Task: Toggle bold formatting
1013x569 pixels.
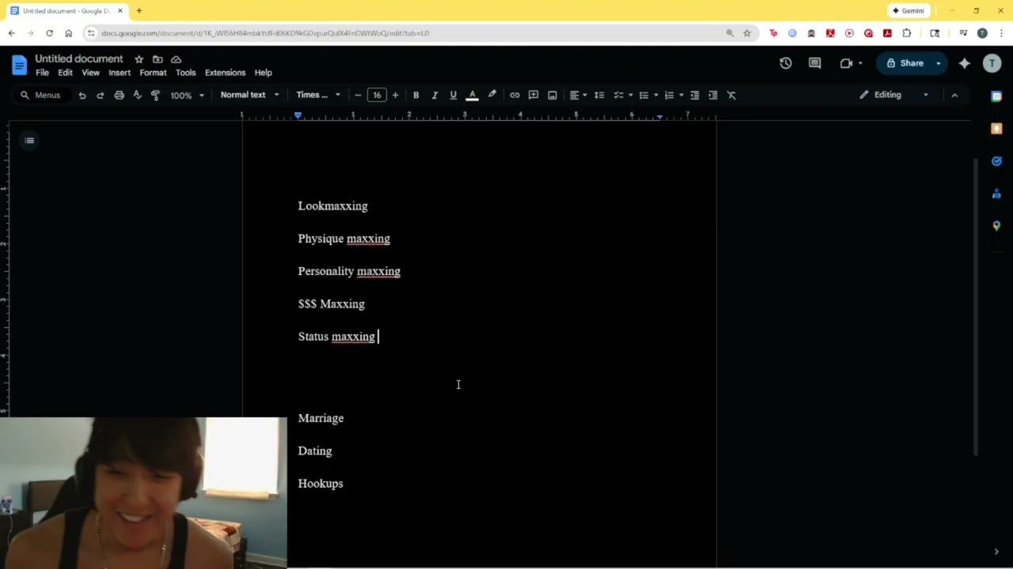Action: (415, 95)
